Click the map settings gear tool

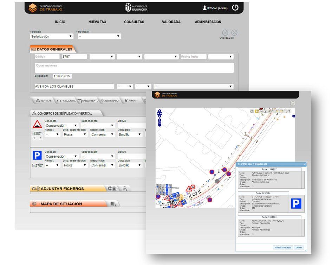252,111
